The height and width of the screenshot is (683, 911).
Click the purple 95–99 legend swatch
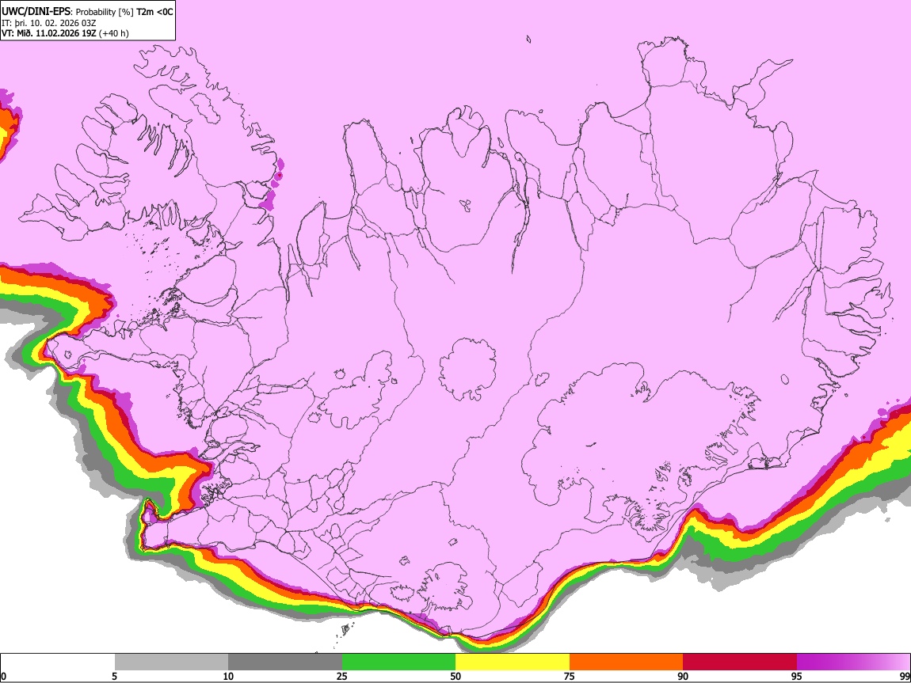[x=853, y=662]
